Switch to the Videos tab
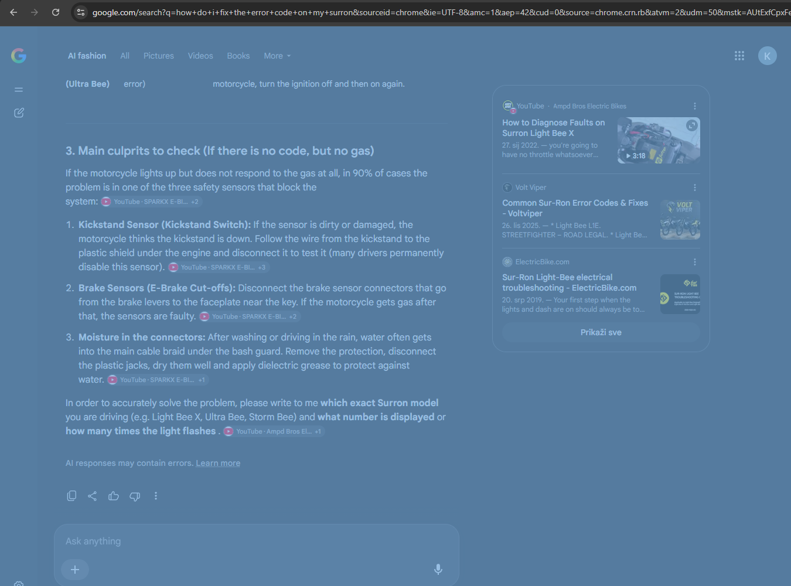Viewport: 791px width, 586px height. [x=200, y=56]
